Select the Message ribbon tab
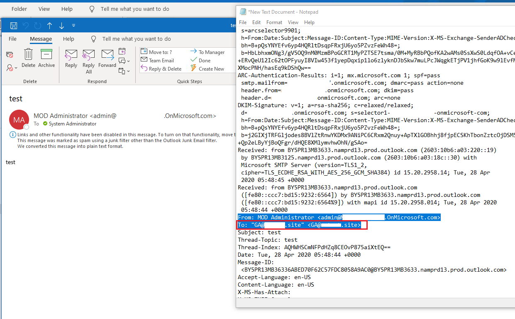Image resolution: width=515 pixels, height=319 pixels. coord(41,39)
